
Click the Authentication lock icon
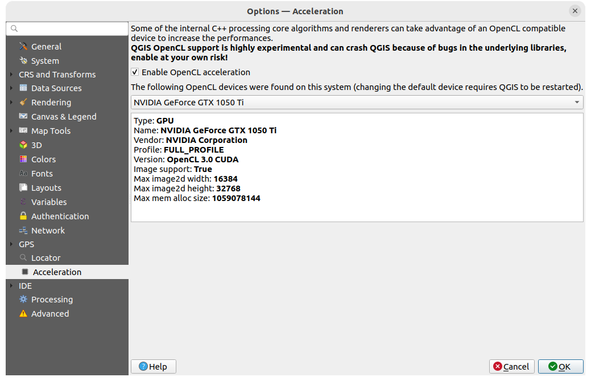(x=24, y=216)
